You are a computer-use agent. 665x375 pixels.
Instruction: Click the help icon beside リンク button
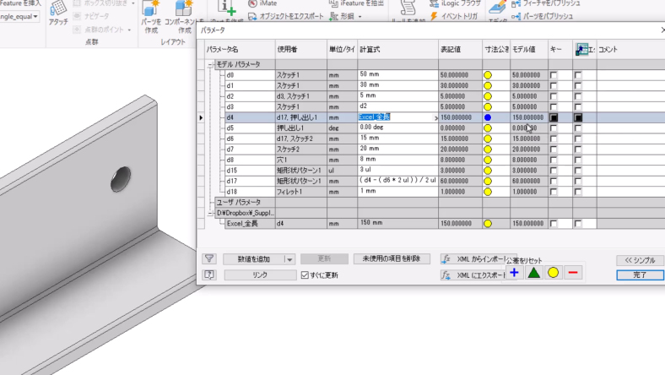[x=209, y=275]
